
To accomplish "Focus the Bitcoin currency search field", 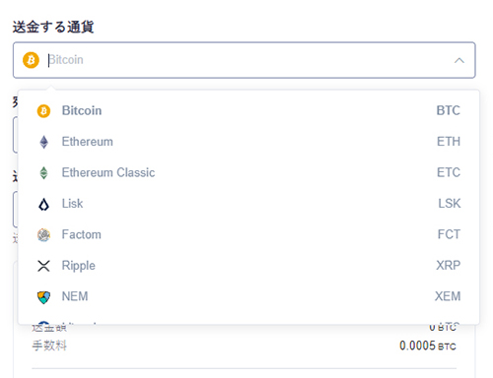I will (x=244, y=60).
